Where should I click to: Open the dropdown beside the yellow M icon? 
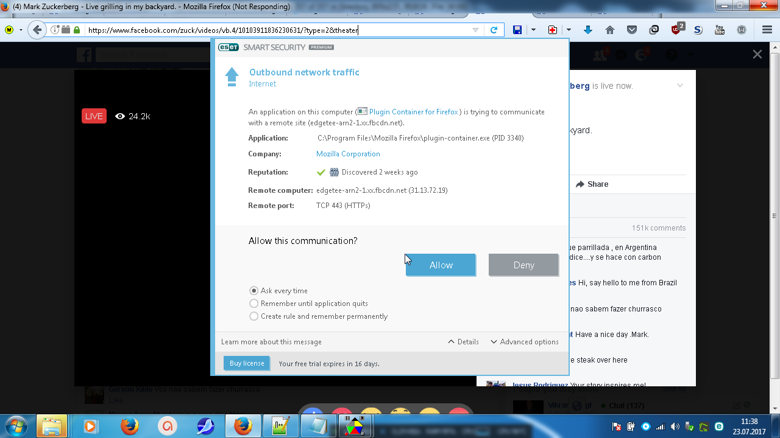click(21, 30)
